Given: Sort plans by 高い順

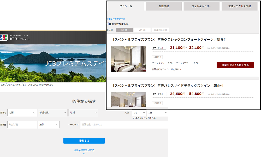Looking at the screenshot, I should tap(142, 30).
